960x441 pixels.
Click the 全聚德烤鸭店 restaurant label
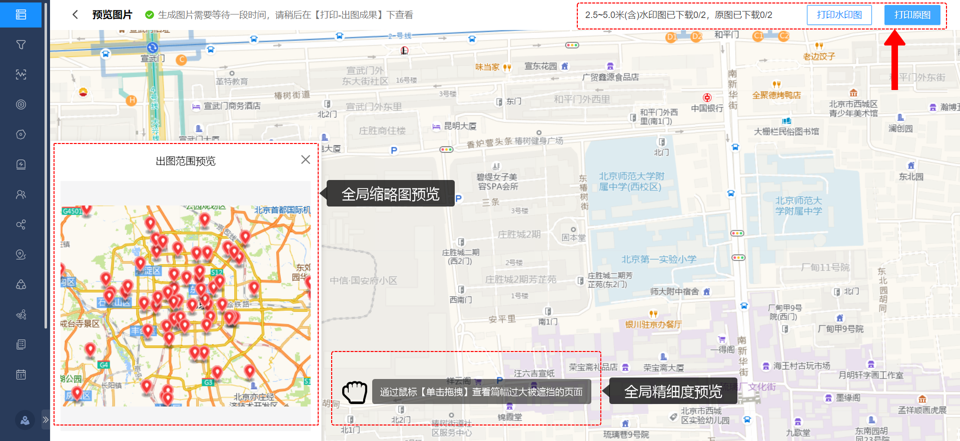[x=776, y=95]
